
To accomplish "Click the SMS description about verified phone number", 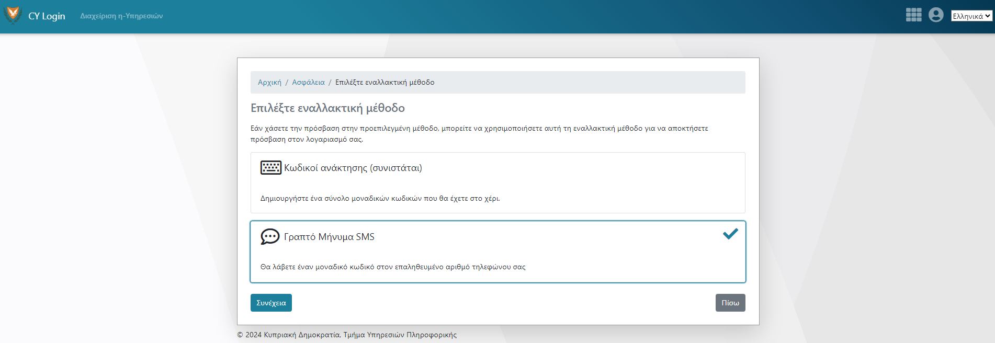I will [x=392, y=267].
